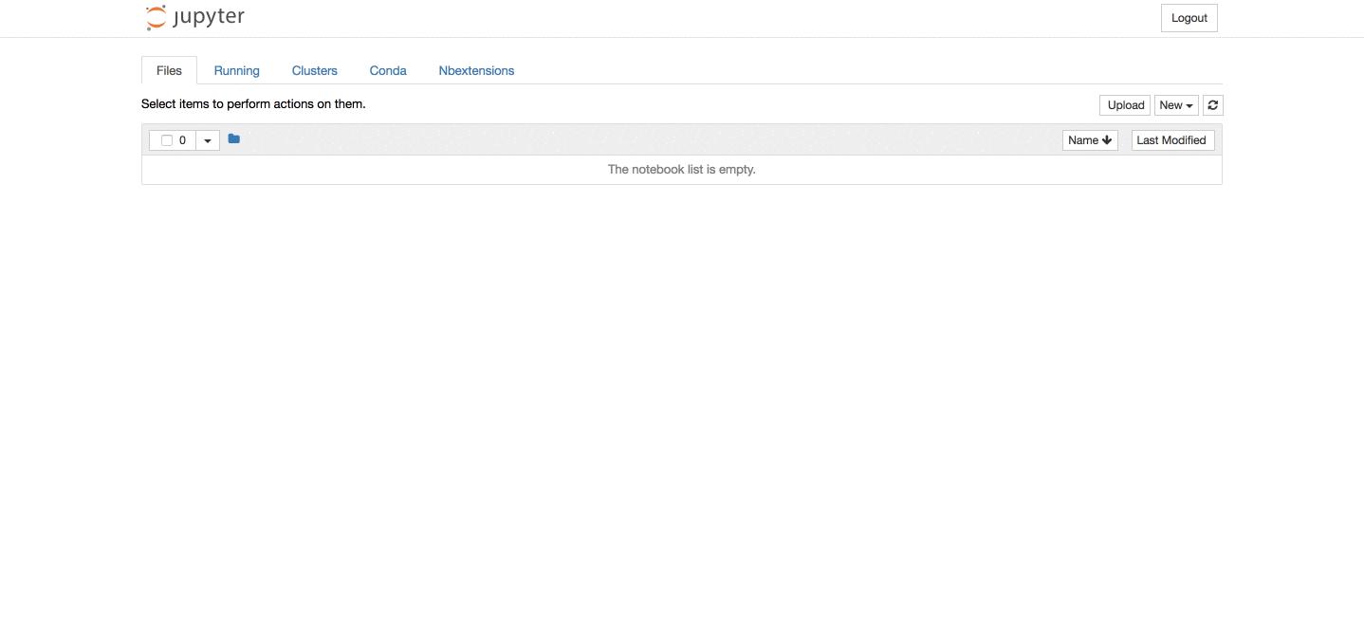This screenshot has height=626, width=1364.
Task: Open the Name sorting dropdown
Action: [1089, 139]
